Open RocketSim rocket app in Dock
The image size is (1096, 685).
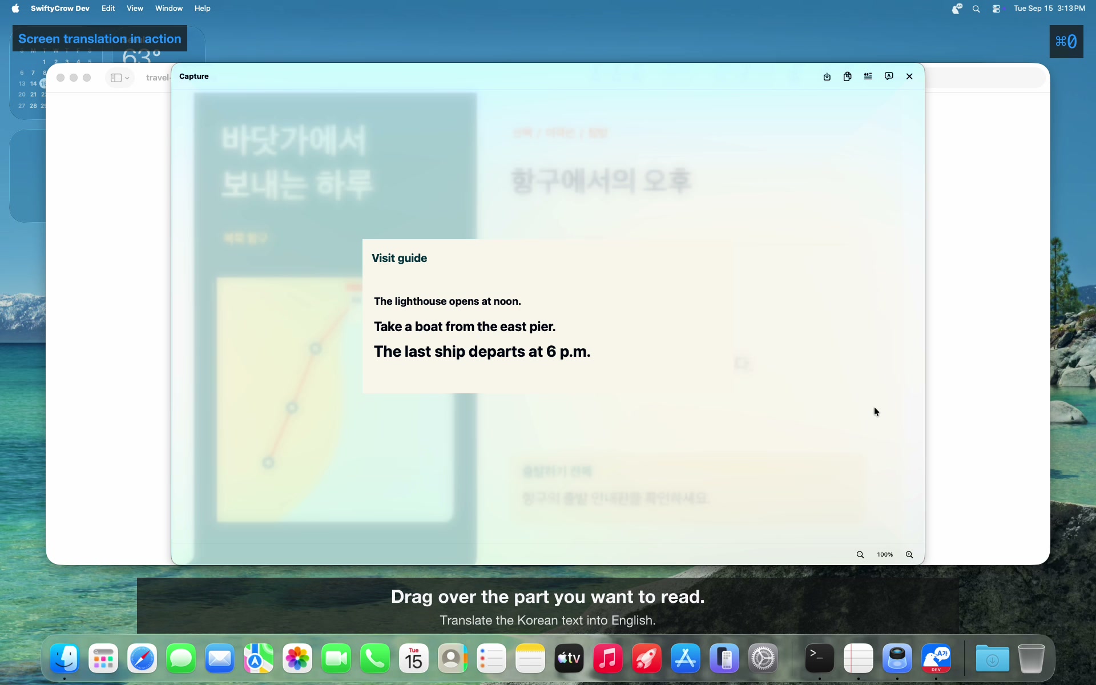(x=647, y=659)
